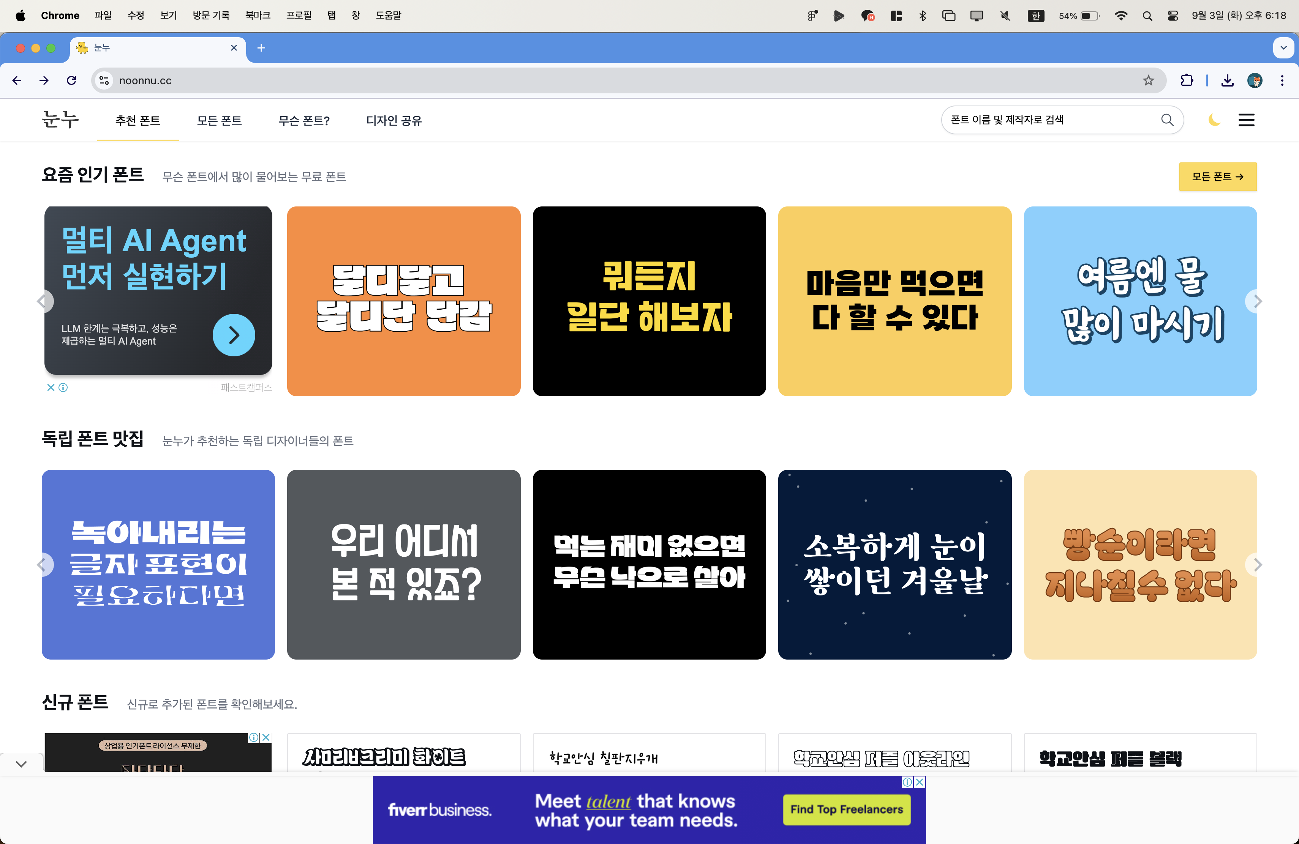
Task: Next slide arrow in 독립 폰트 맛집
Action: pyautogui.click(x=1257, y=564)
